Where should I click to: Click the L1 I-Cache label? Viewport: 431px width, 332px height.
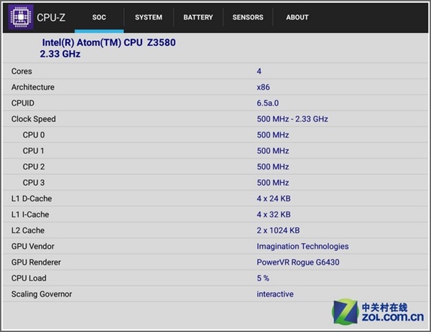coord(30,214)
